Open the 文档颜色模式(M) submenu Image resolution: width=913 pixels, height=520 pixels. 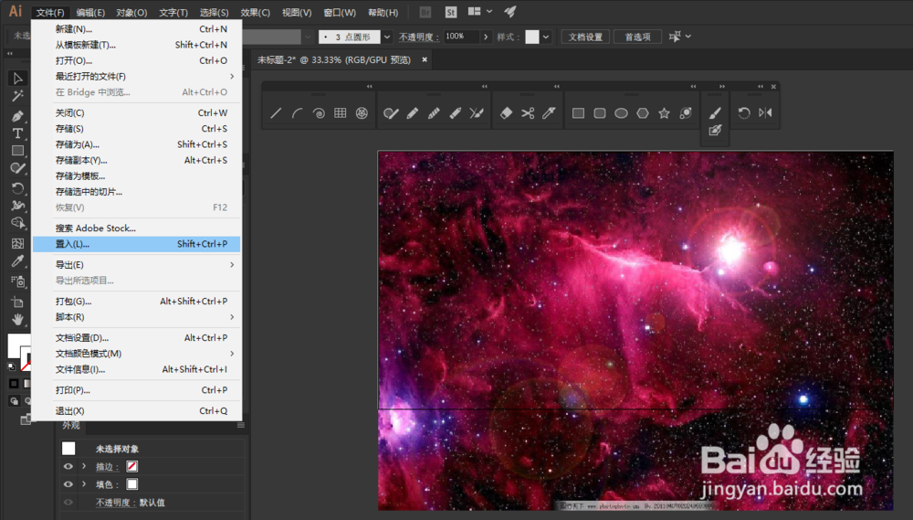click(x=137, y=354)
